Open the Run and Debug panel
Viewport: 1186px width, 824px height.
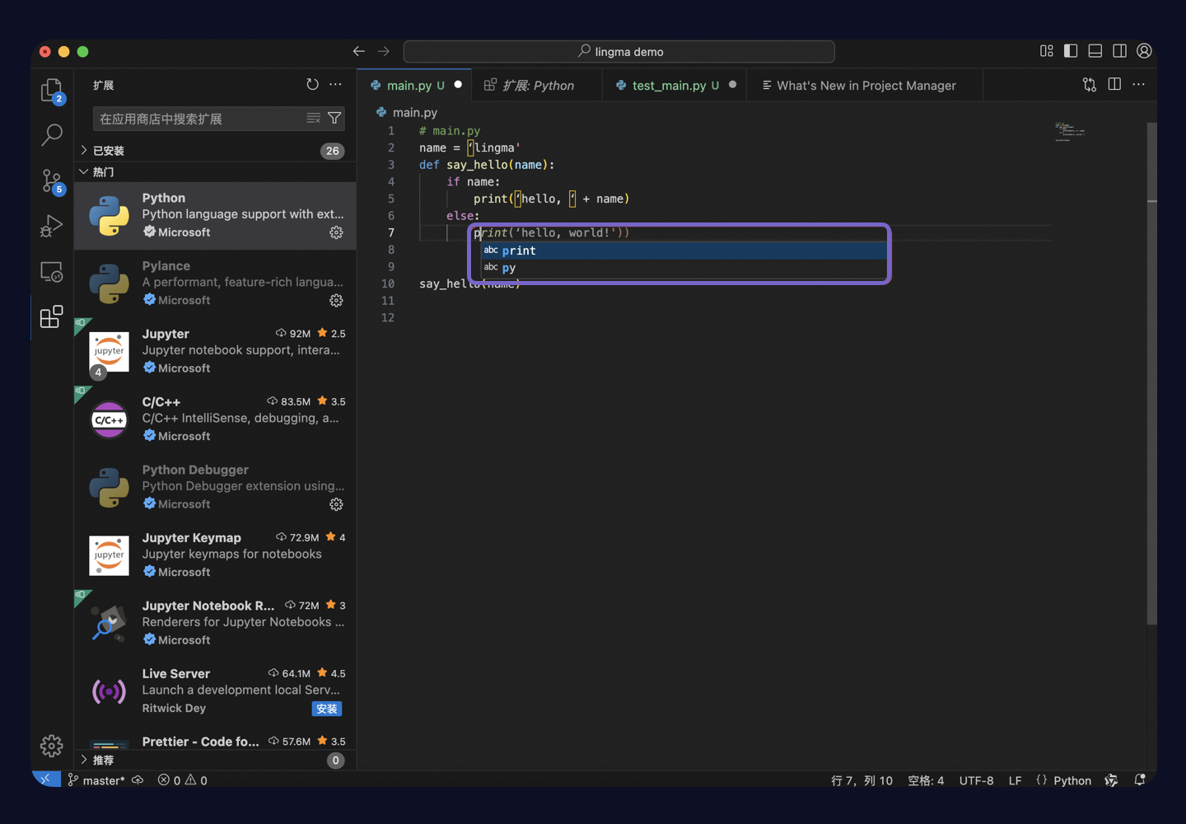point(51,227)
